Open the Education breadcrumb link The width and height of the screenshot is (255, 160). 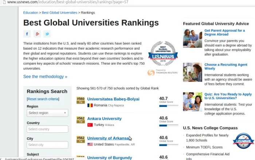31,12
